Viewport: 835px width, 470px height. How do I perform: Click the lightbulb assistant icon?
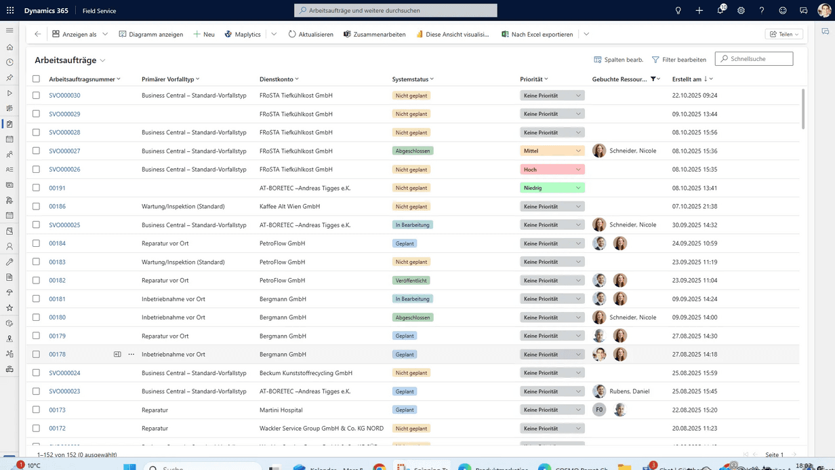click(678, 11)
